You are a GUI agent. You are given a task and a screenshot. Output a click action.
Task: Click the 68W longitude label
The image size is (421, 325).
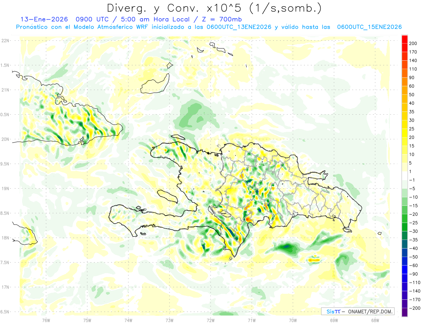(375, 320)
